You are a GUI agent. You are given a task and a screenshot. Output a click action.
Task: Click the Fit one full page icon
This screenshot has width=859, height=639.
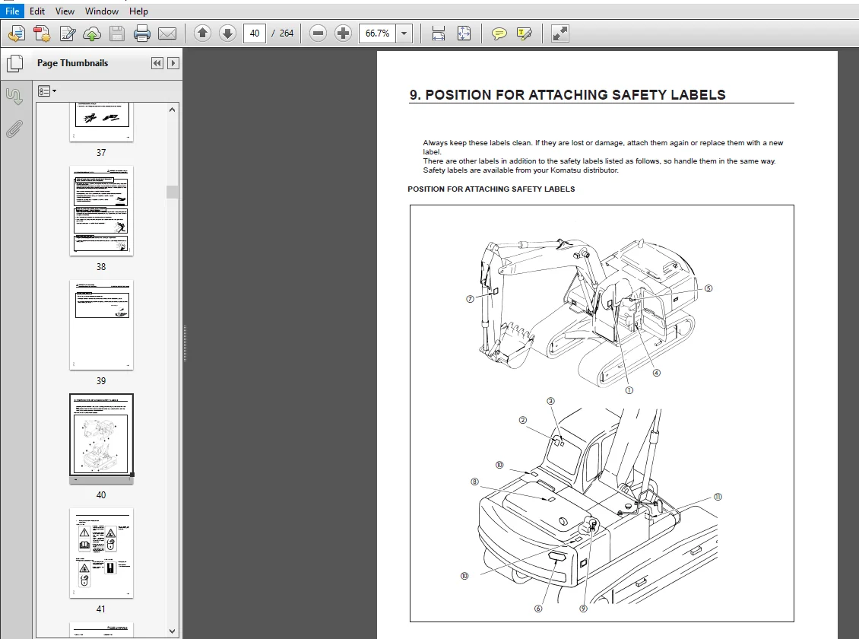click(x=464, y=33)
